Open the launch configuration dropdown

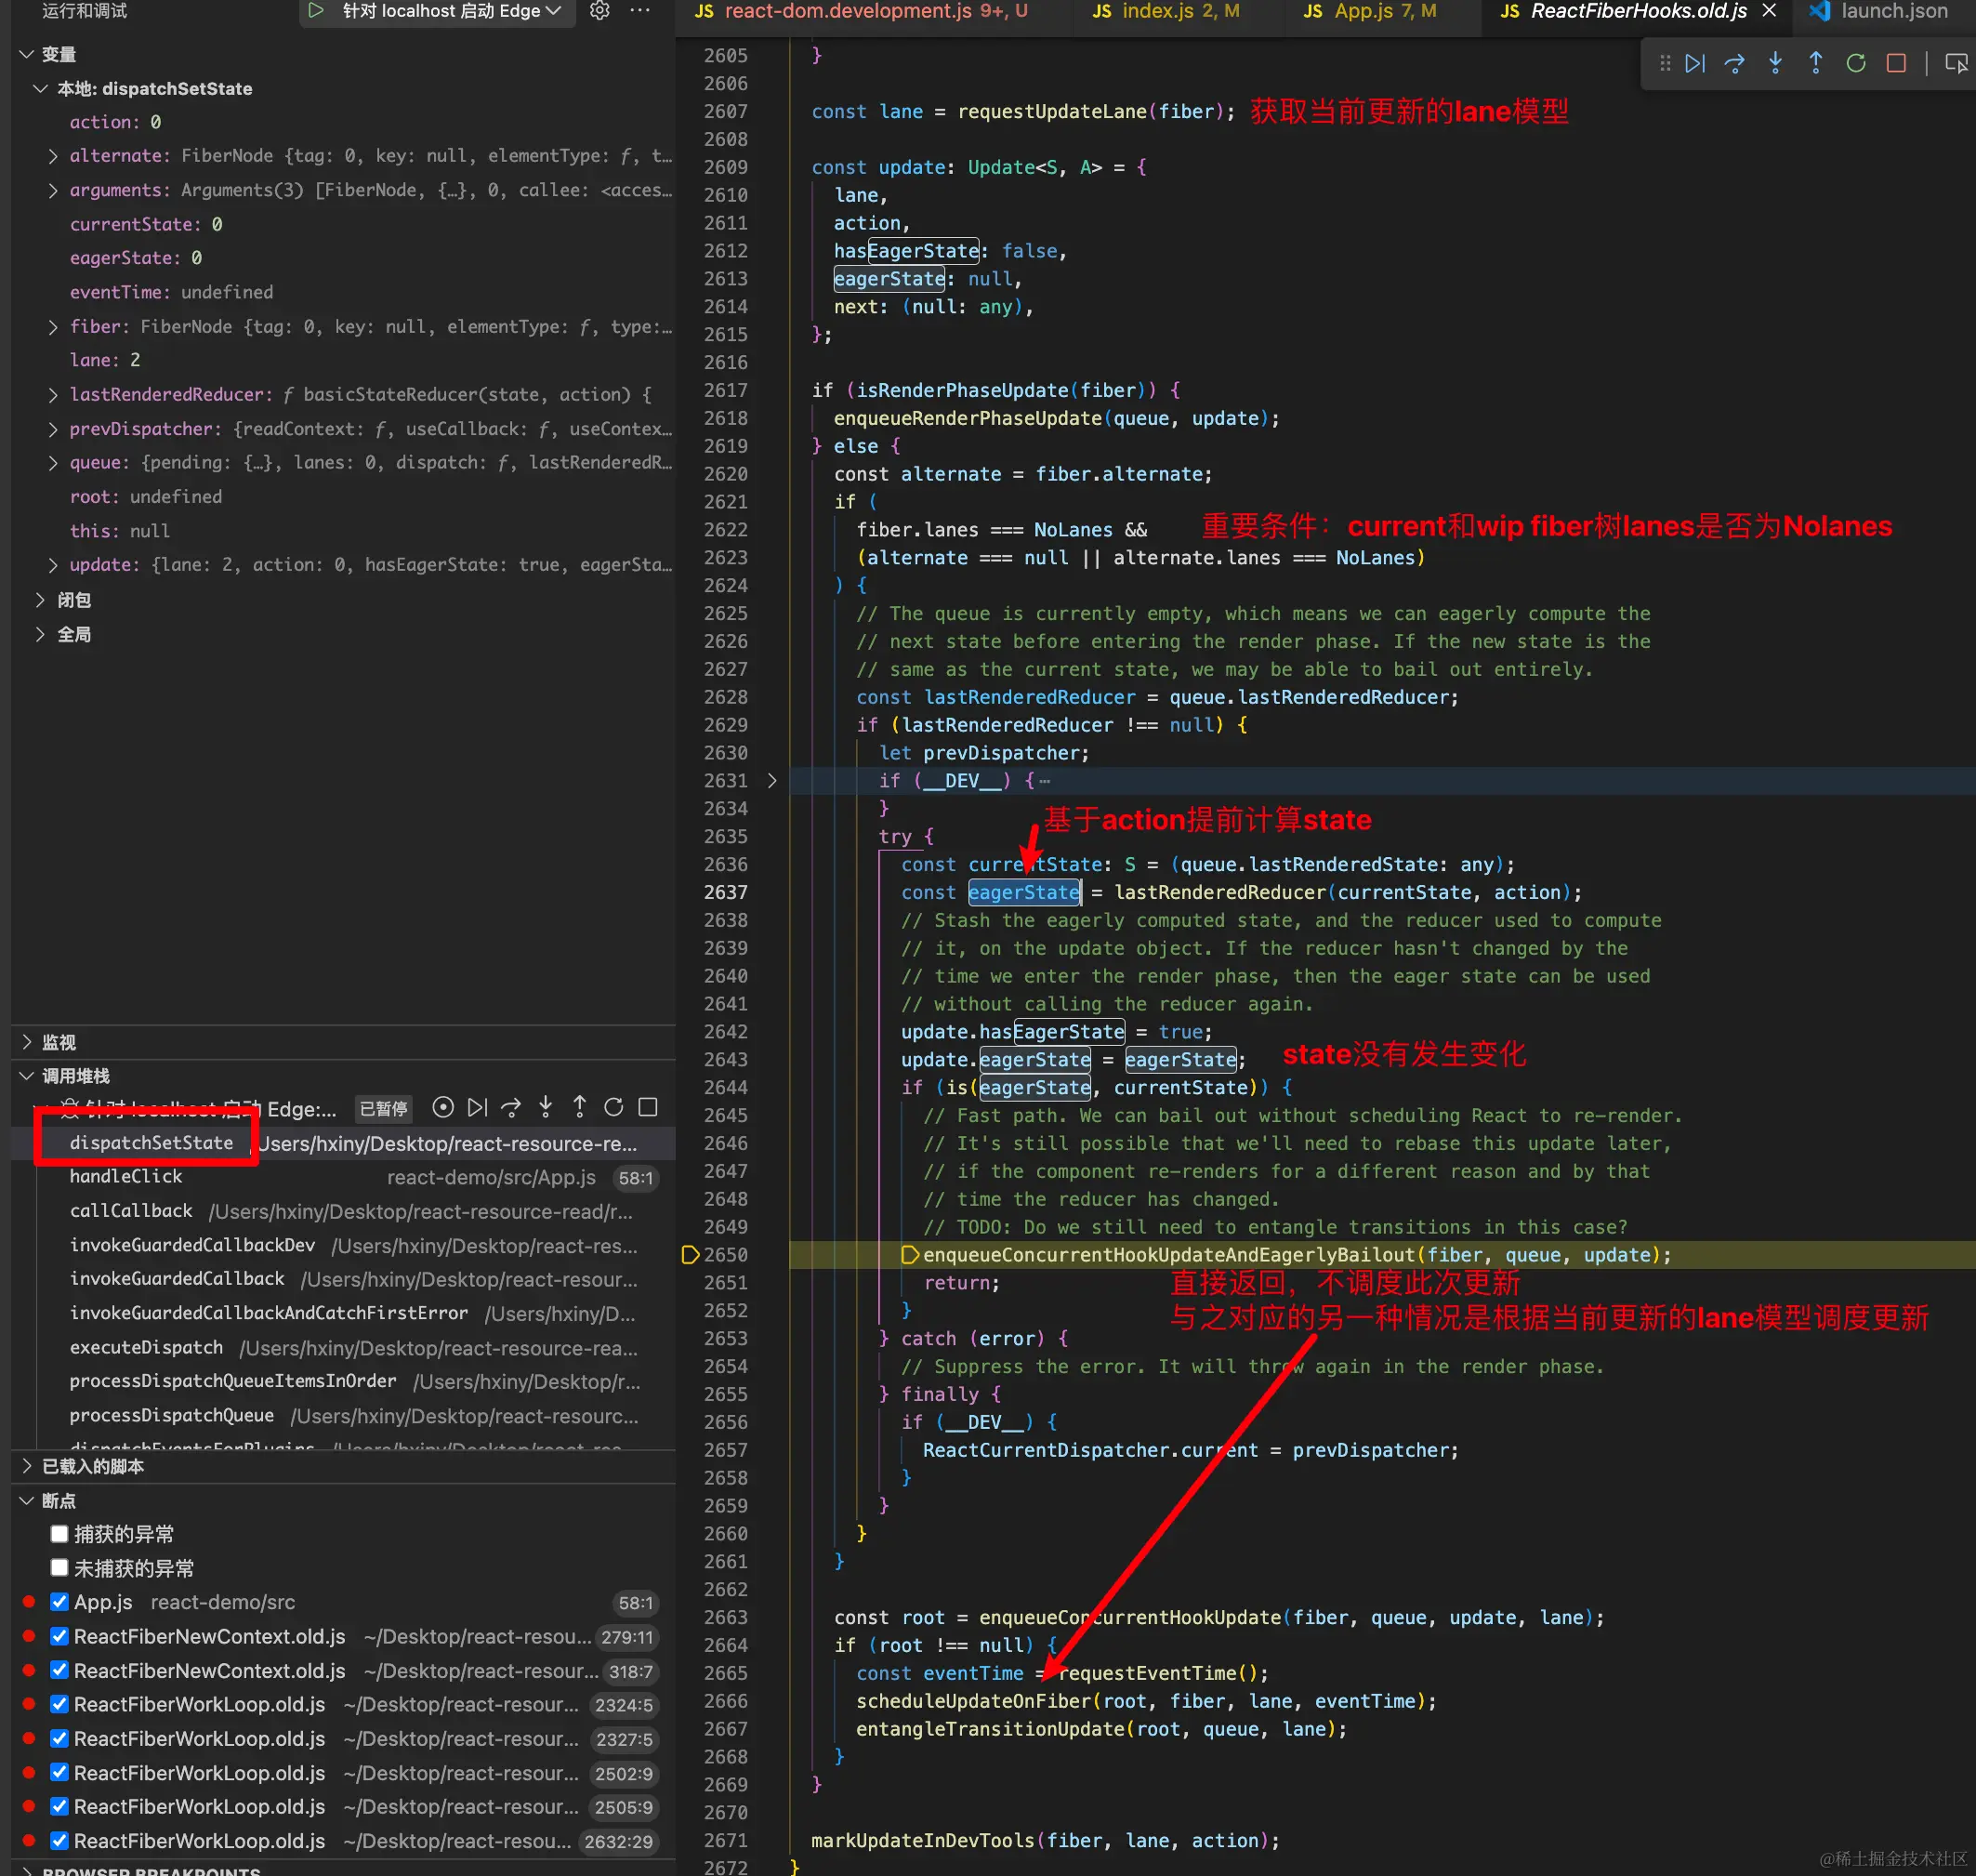451,11
